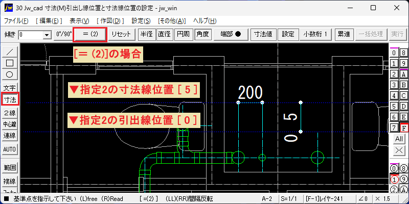Select the circle drawing tool
The height and width of the screenshot is (204, 409).
click(10, 74)
